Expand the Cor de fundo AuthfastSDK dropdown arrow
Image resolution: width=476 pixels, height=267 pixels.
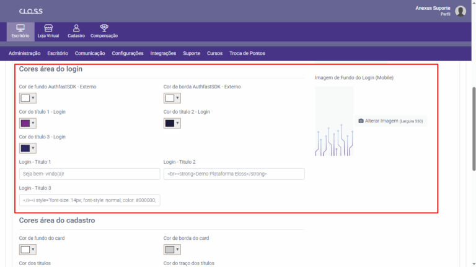[x=33, y=98]
